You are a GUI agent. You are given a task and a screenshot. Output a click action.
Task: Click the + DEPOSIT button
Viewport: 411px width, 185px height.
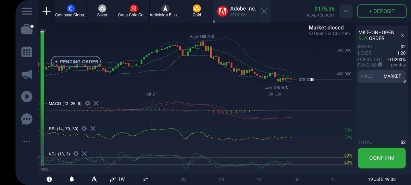point(382,11)
